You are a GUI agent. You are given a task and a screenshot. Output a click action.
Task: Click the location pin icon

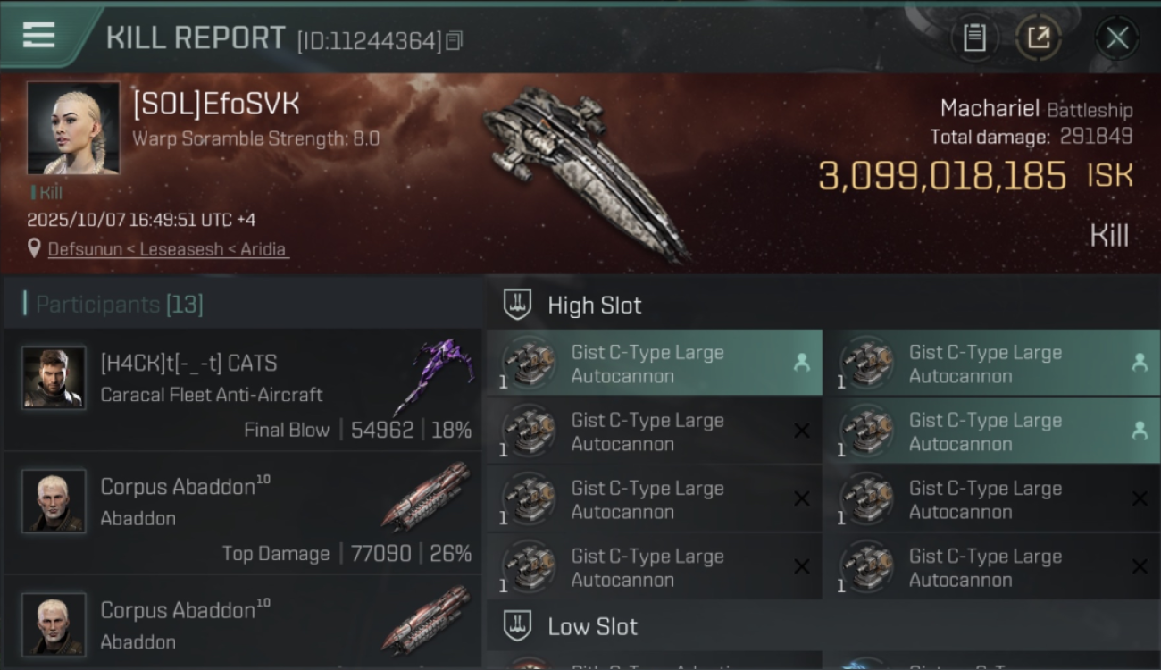tap(34, 248)
